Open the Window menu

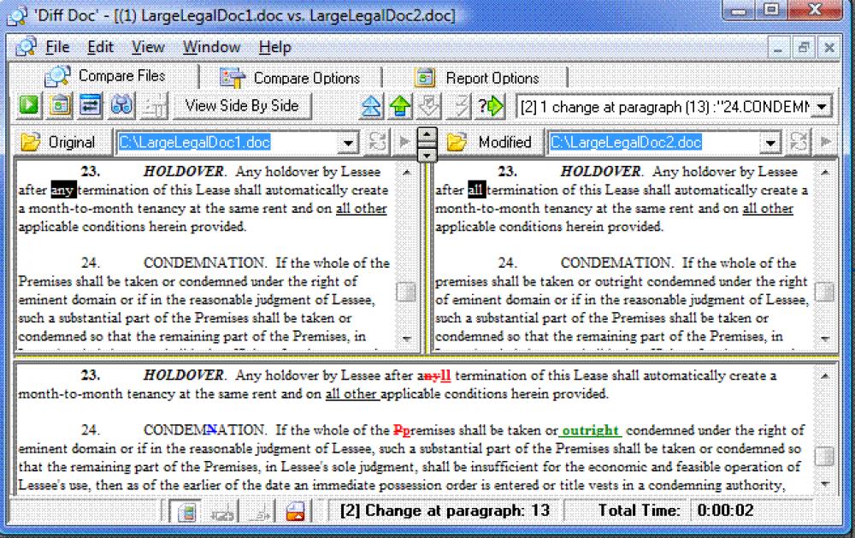tap(211, 47)
